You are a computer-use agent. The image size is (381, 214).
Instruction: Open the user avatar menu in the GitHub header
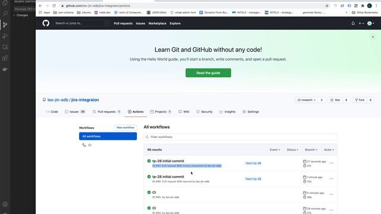click(x=370, y=23)
